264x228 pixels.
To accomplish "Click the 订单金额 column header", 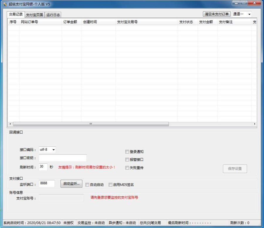I will (x=70, y=21).
